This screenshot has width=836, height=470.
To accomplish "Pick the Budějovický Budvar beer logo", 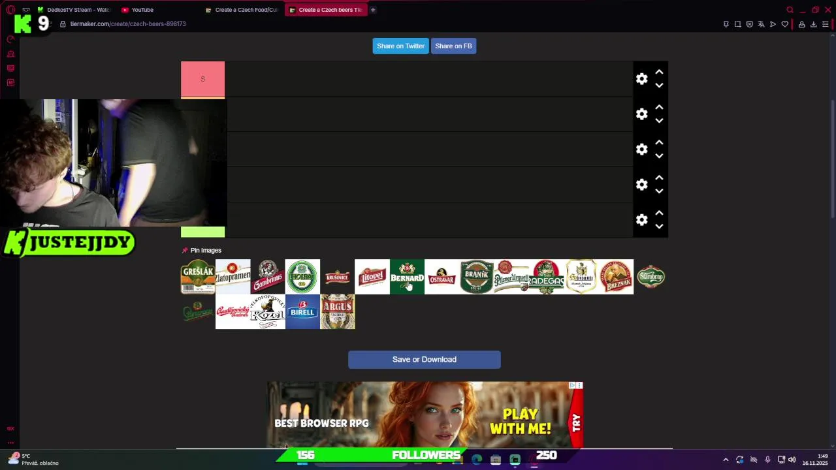I will tap(233, 312).
